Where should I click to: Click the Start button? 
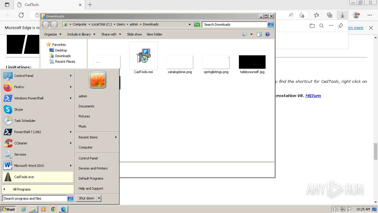pyautogui.click(x=8, y=209)
